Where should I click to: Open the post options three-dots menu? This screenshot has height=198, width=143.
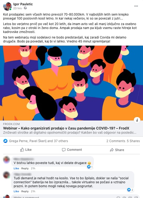click(x=136, y=6)
